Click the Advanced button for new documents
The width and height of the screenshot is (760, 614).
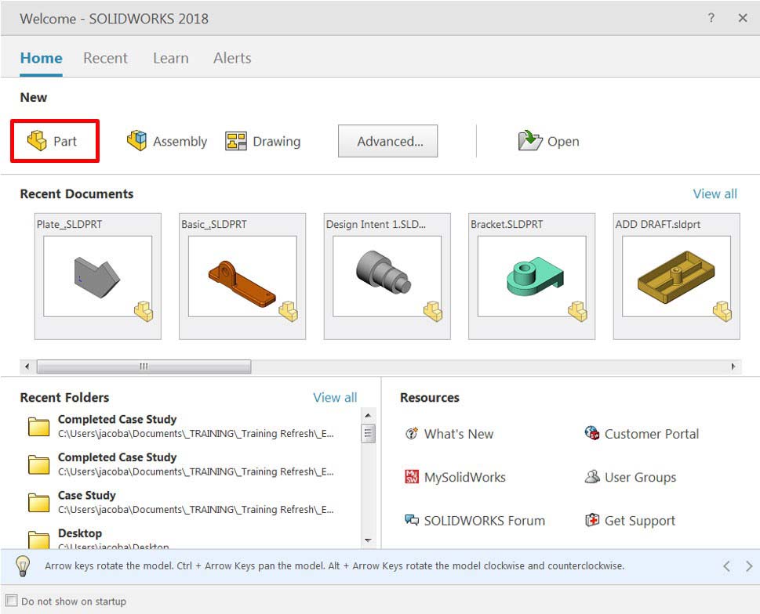(387, 141)
